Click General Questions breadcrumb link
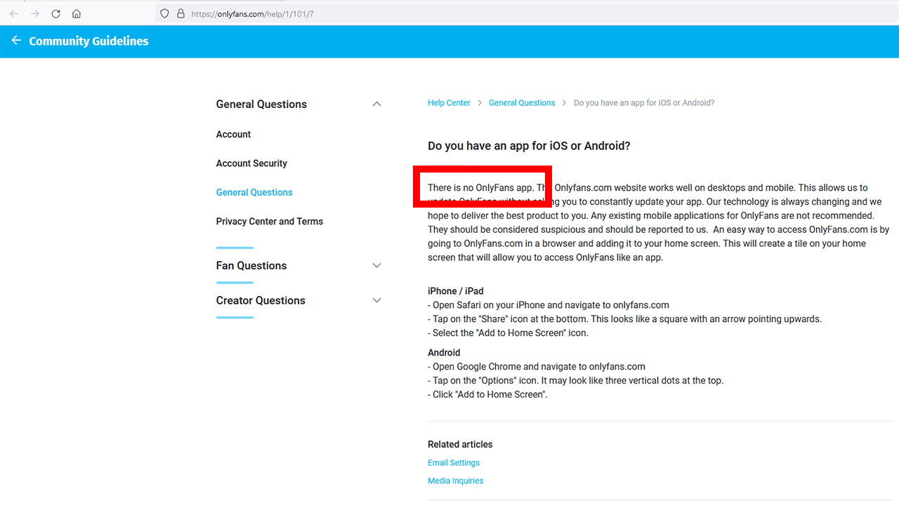Screen dimensions: 899x505 [x=522, y=102]
